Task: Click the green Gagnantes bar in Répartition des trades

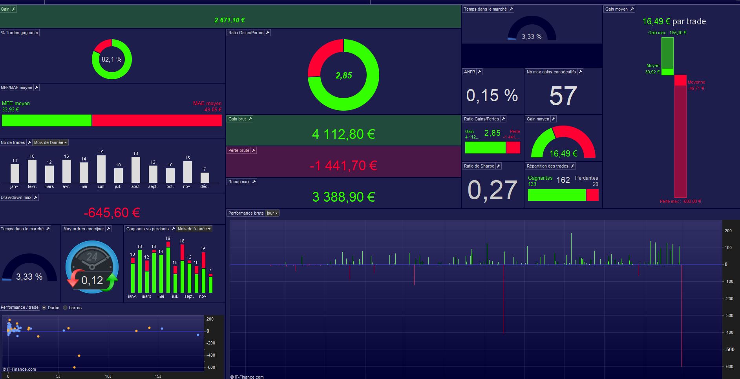Action: click(x=557, y=195)
